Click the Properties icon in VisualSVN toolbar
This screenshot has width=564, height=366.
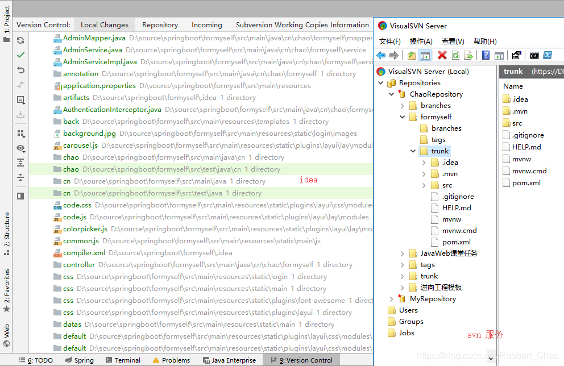[x=516, y=55]
